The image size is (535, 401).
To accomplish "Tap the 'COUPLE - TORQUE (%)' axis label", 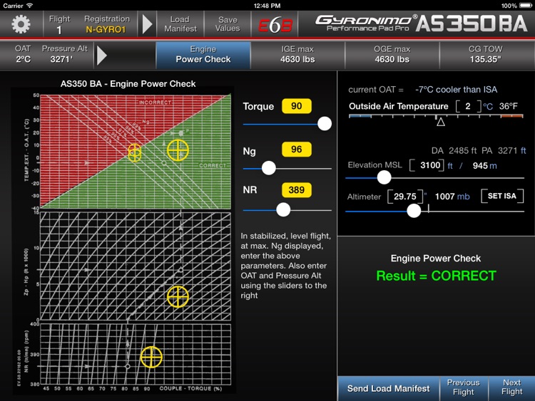I will [x=190, y=388].
